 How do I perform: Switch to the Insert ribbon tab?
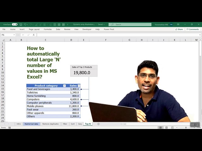[x=22, y=29]
